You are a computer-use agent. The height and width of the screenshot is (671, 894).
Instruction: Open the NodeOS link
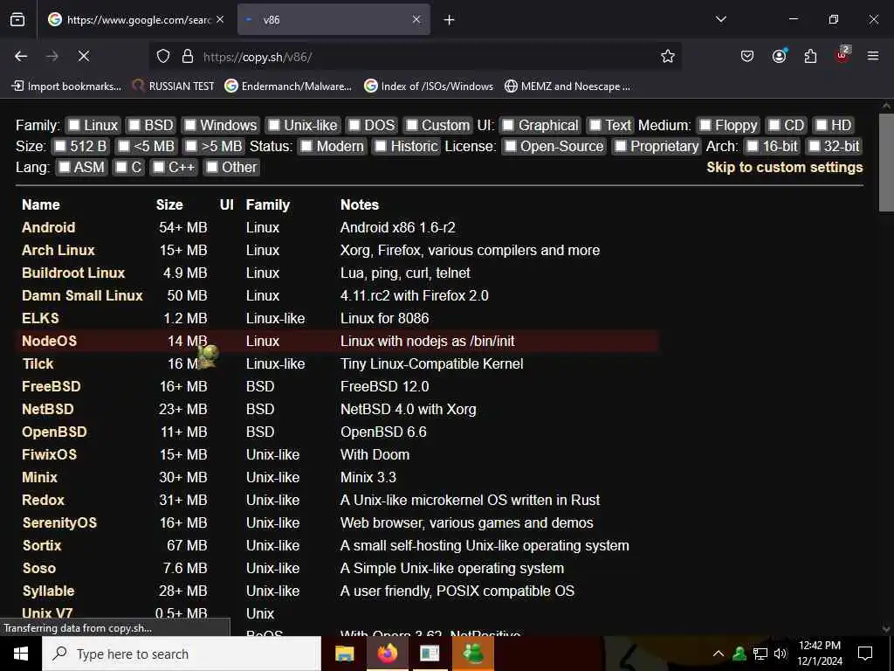click(x=49, y=341)
